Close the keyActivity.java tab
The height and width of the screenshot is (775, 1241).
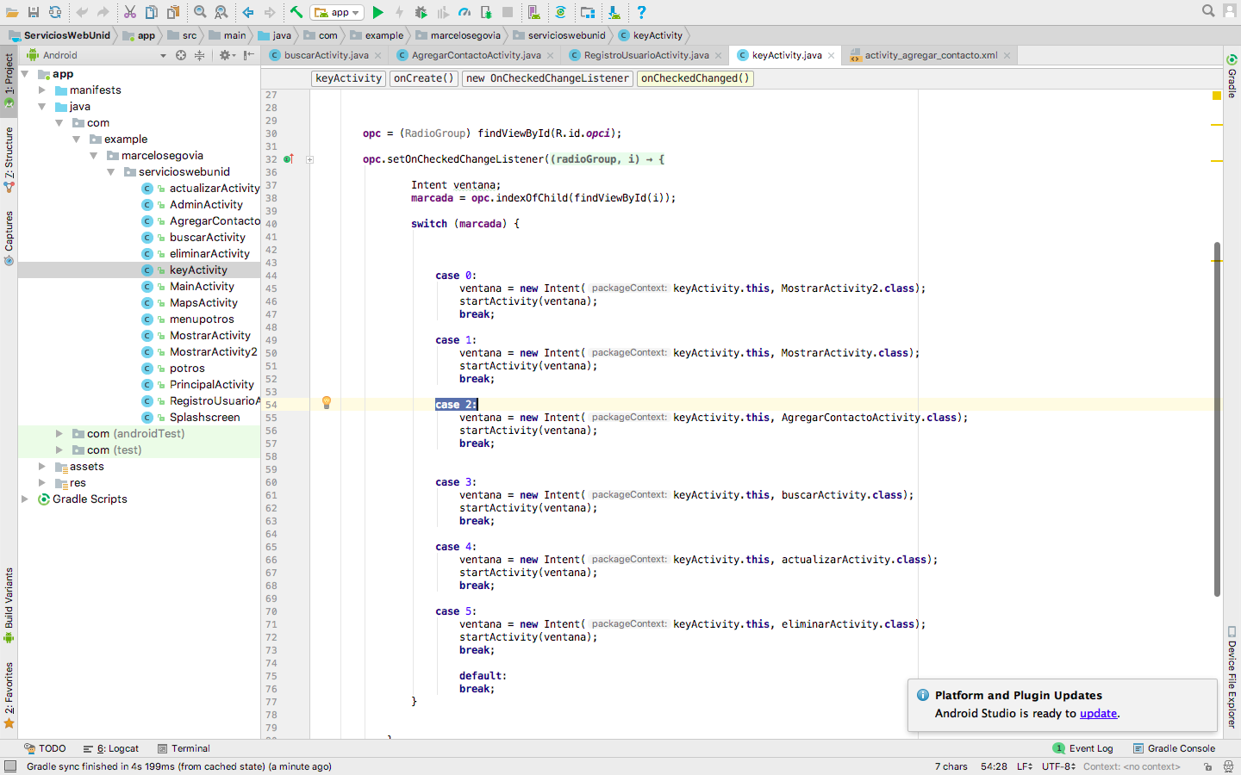tap(832, 56)
